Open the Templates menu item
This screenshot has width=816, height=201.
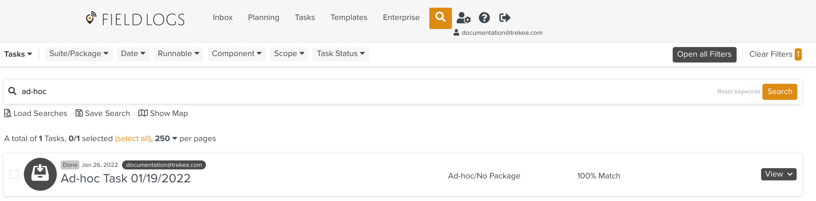[x=349, y=18]
